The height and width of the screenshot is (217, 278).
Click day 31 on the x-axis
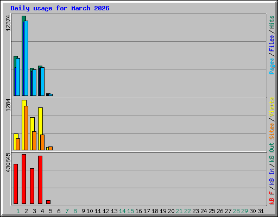click(261, 211)
